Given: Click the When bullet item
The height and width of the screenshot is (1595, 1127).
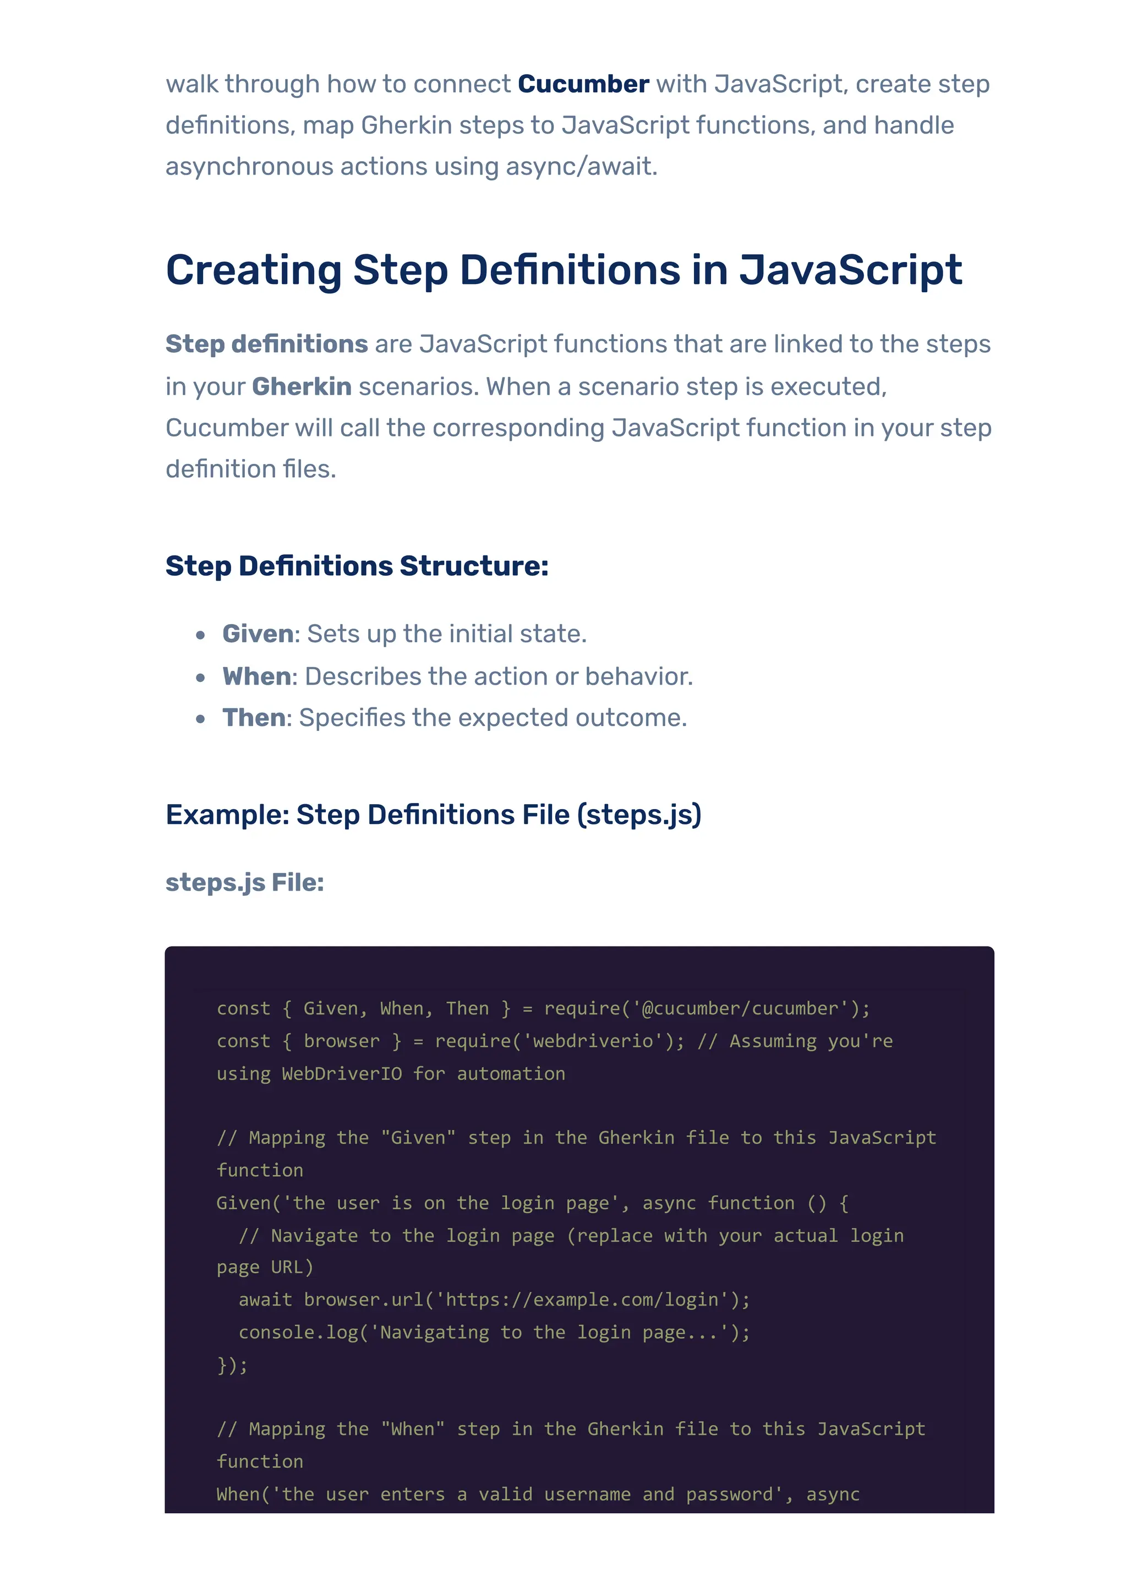Looking at the screenshot, I should [458, 676].
